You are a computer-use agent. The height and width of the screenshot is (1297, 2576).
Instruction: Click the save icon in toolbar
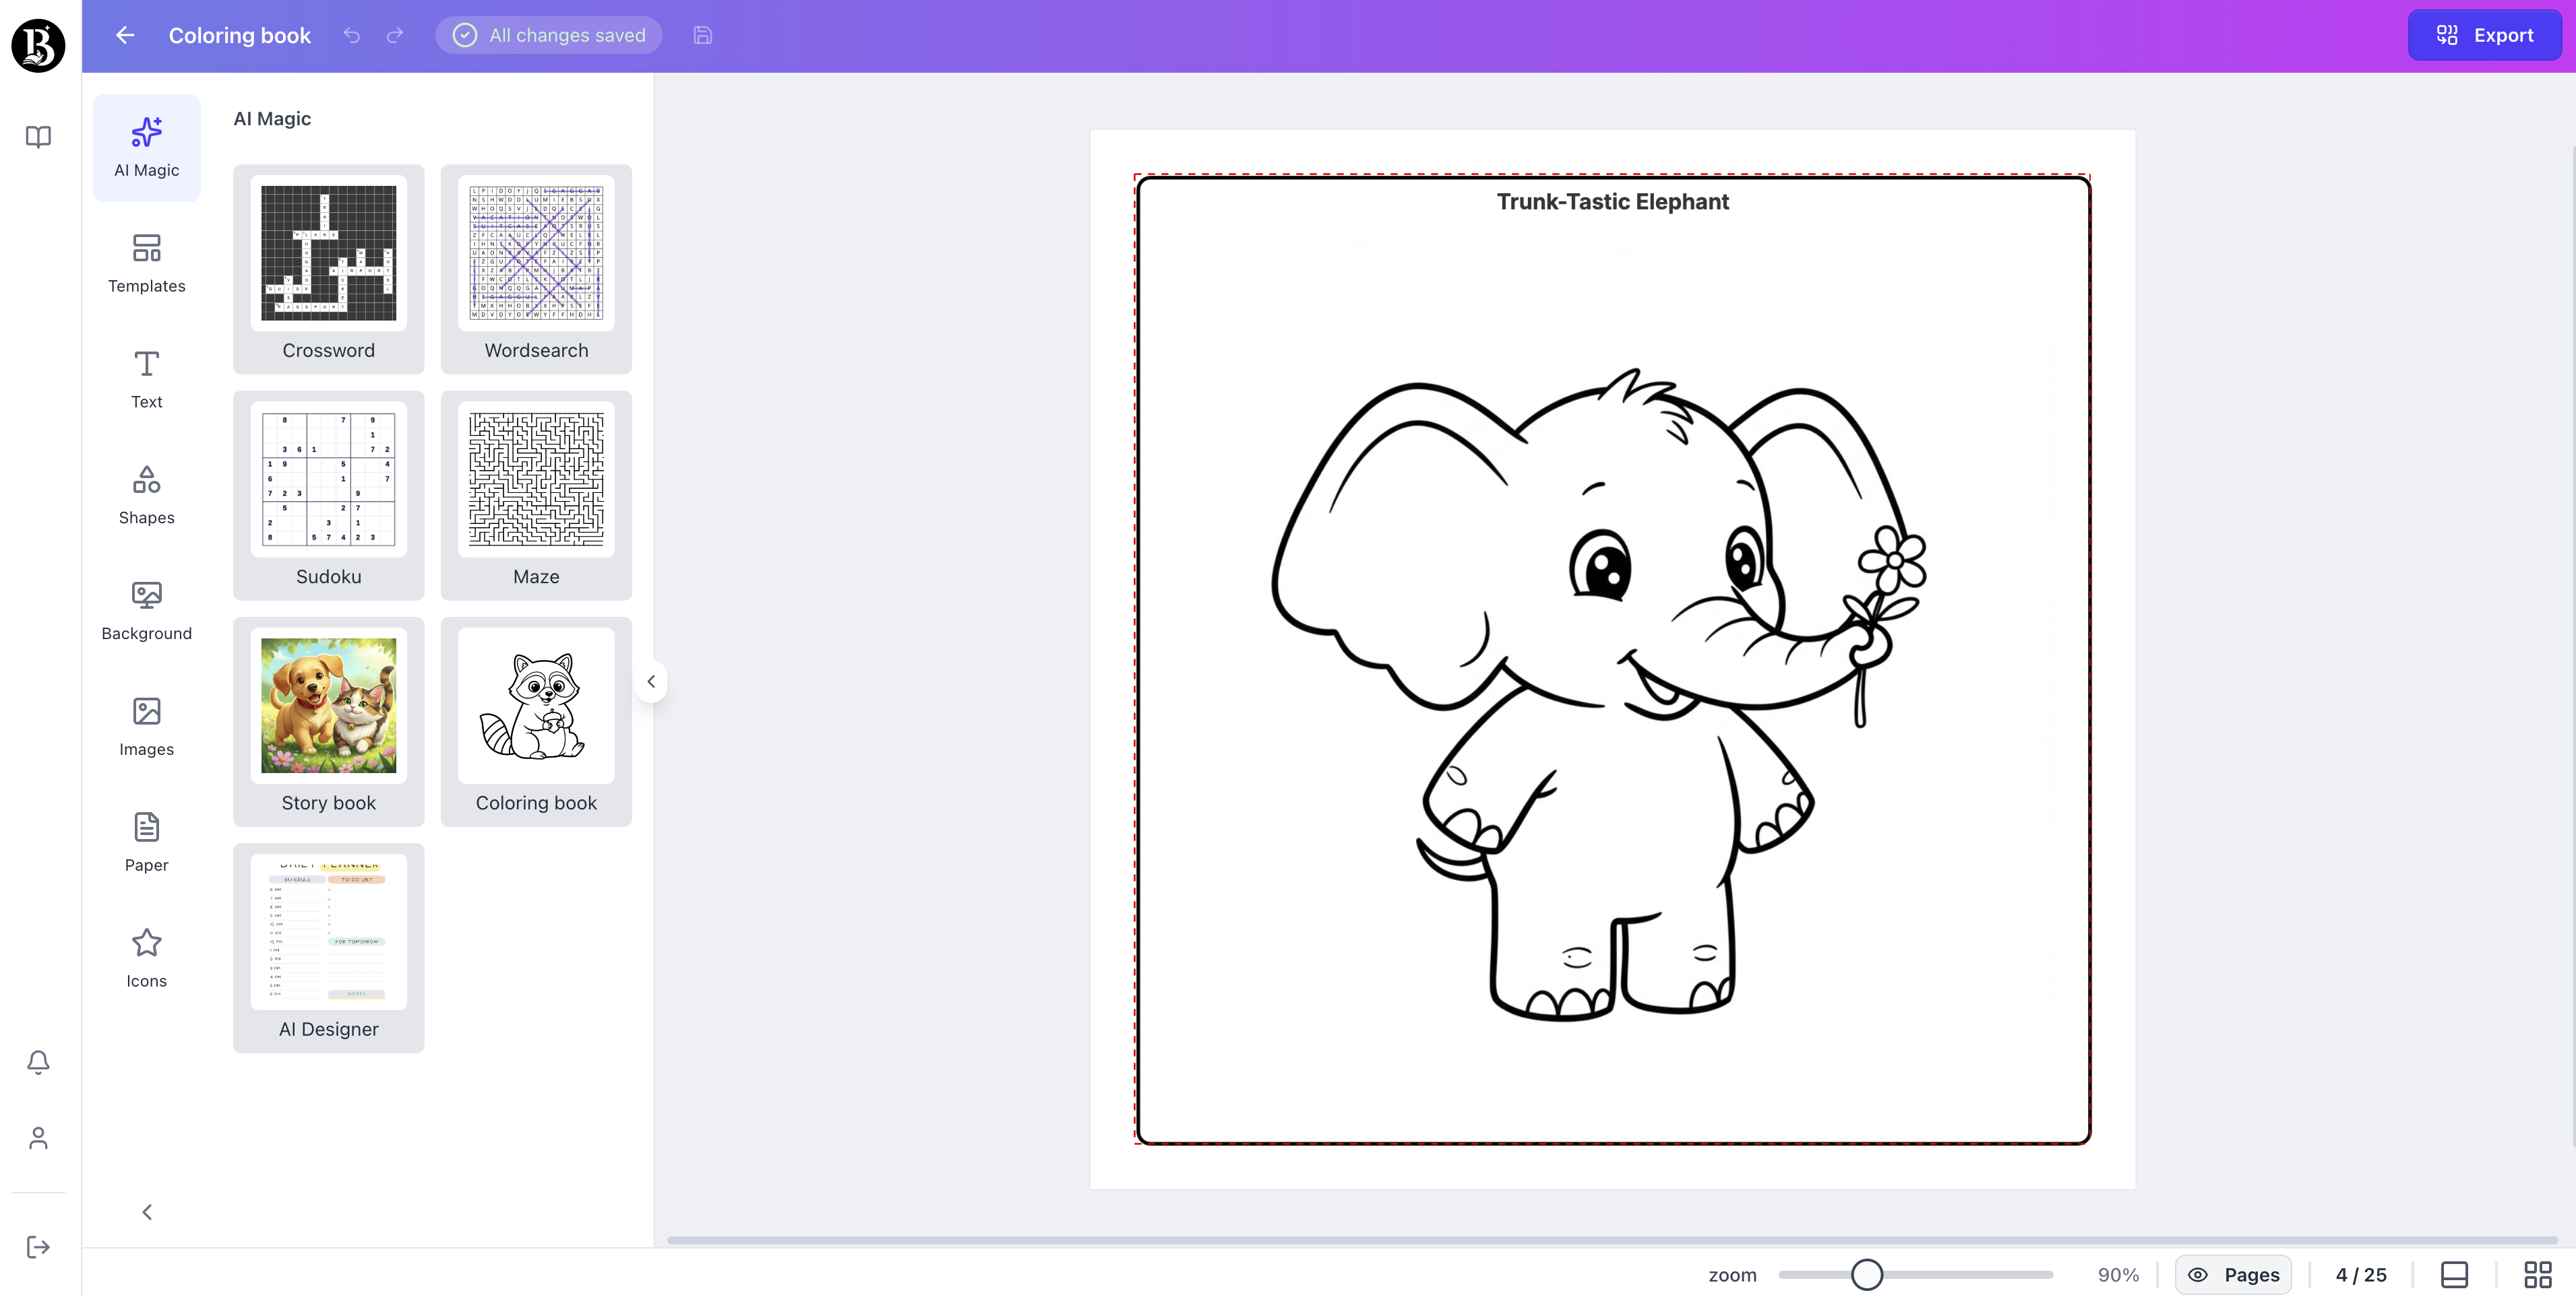click(702, 35)
